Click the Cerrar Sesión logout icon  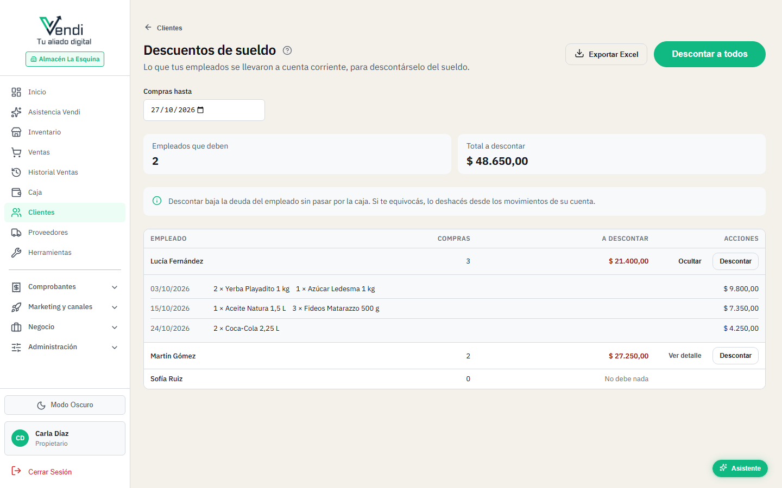(16, 471)
